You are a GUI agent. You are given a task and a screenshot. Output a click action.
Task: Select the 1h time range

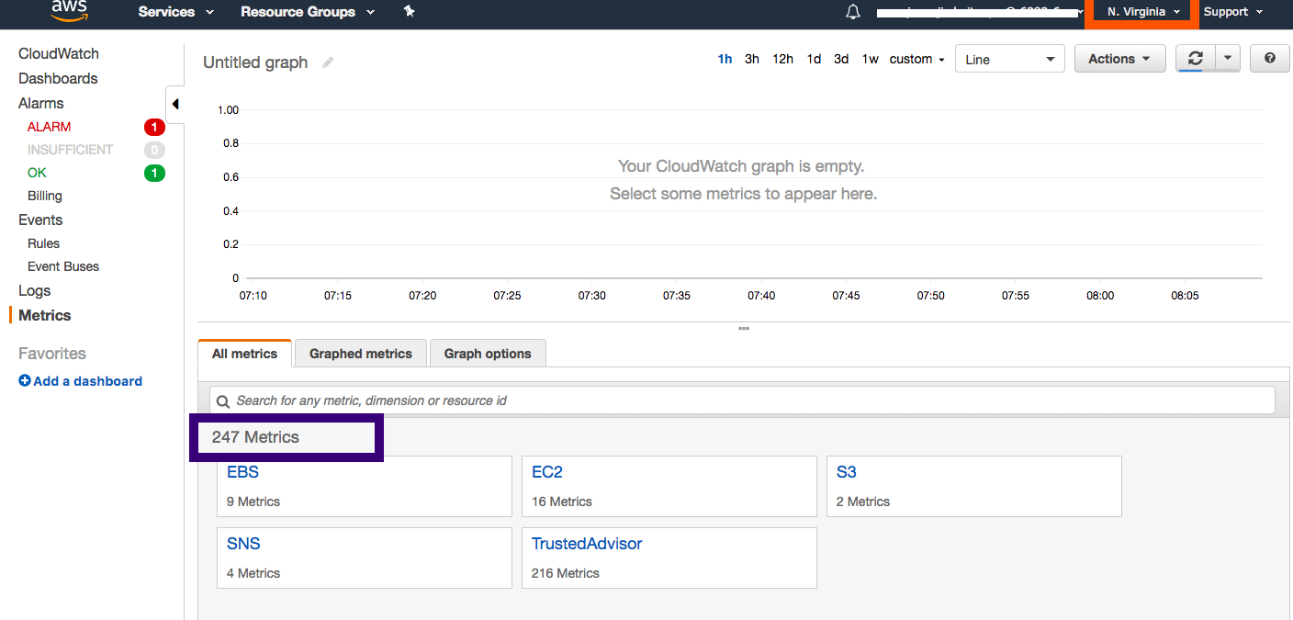click(725, 59)
